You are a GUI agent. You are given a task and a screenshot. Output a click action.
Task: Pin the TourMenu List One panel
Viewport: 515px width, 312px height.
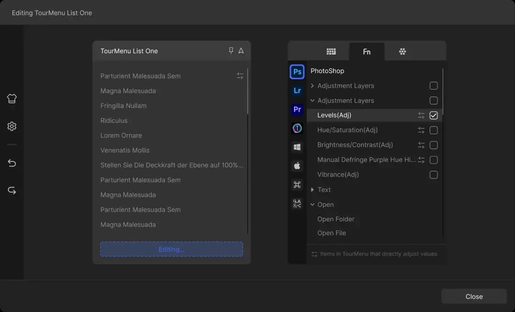[231, 51]
